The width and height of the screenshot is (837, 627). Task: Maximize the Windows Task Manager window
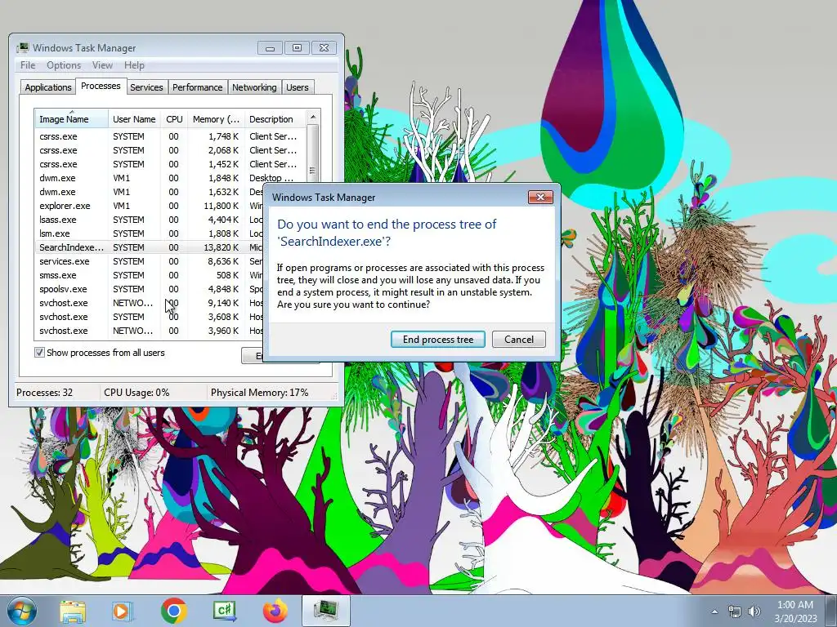point(297,48)
